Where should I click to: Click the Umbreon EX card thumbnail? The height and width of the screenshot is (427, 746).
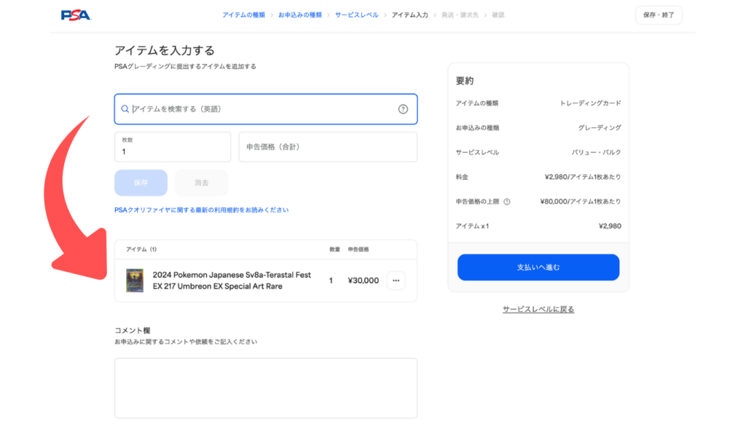[135, 281]
